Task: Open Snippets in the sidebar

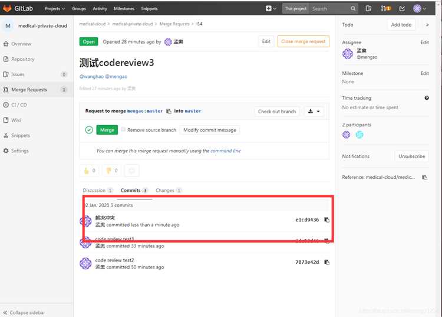Action: [20, 135]
